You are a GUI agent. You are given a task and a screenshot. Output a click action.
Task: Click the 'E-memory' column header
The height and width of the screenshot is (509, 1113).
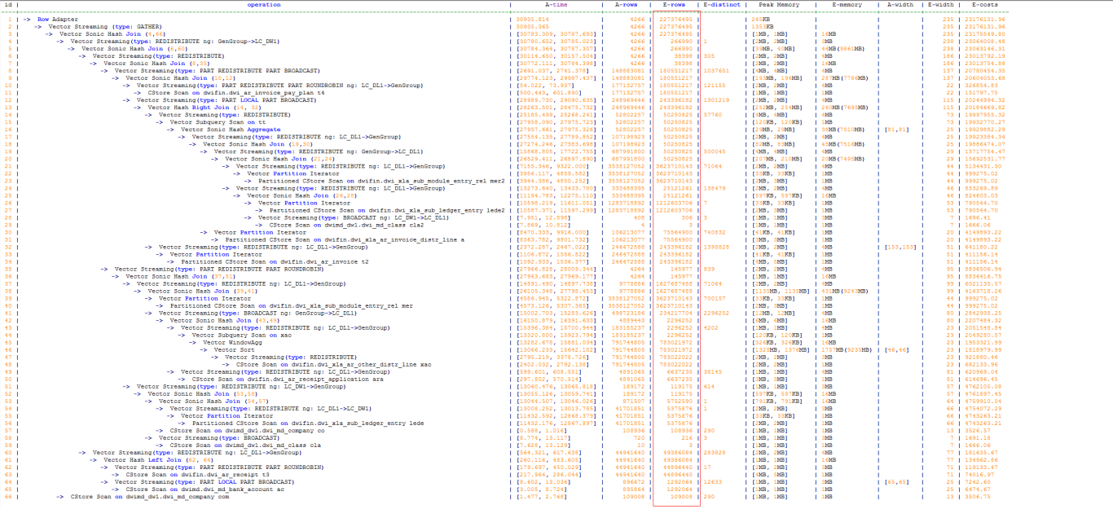coord(848,5)
